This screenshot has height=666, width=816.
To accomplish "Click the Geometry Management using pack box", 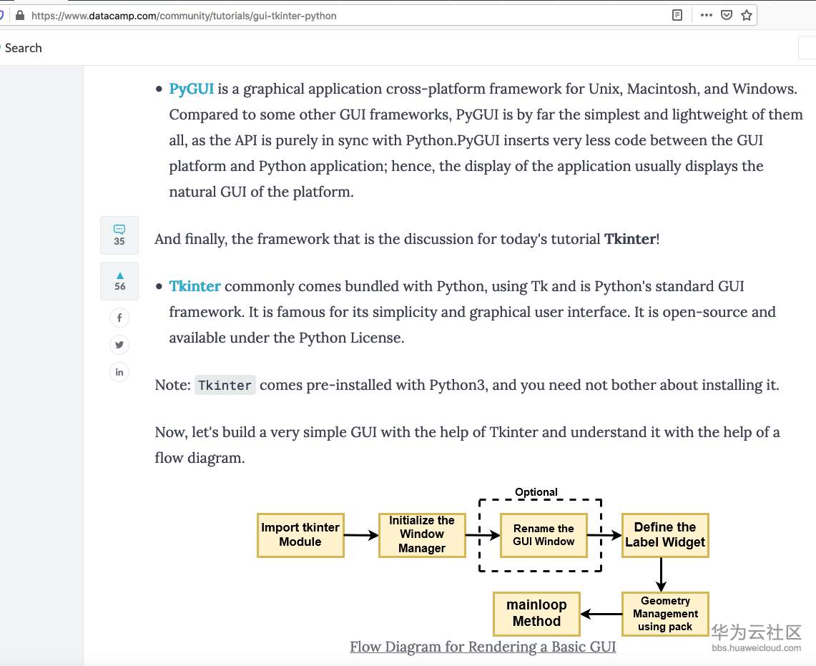I will coord(665,613).
